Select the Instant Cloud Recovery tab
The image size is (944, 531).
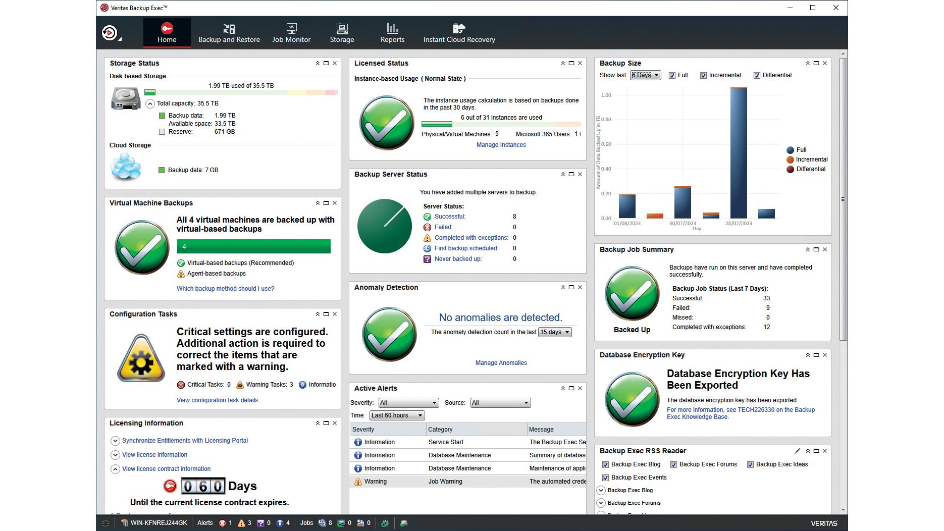pos(459,33)
